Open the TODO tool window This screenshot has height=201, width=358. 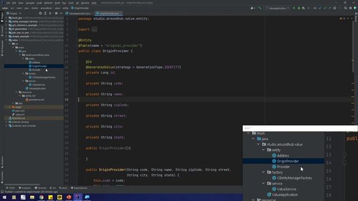10,188
